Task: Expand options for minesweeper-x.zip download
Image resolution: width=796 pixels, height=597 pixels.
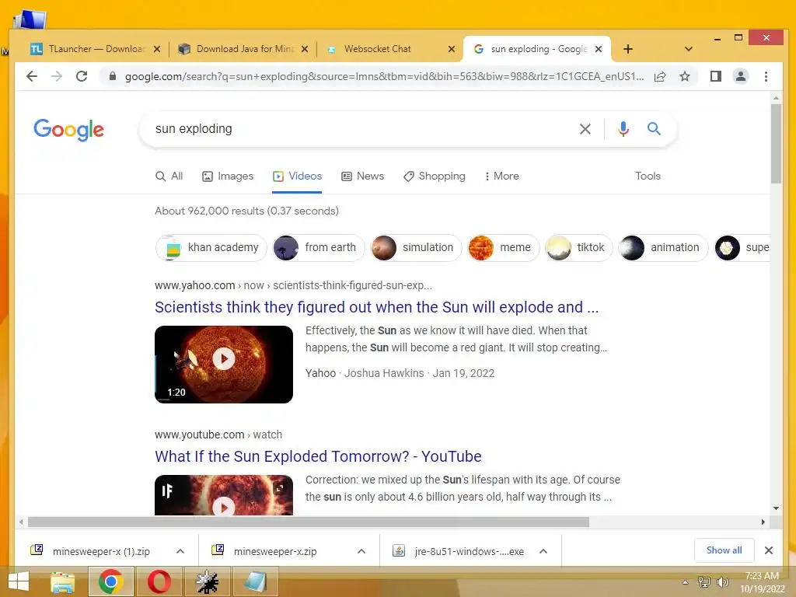Action: coord(361,551)
